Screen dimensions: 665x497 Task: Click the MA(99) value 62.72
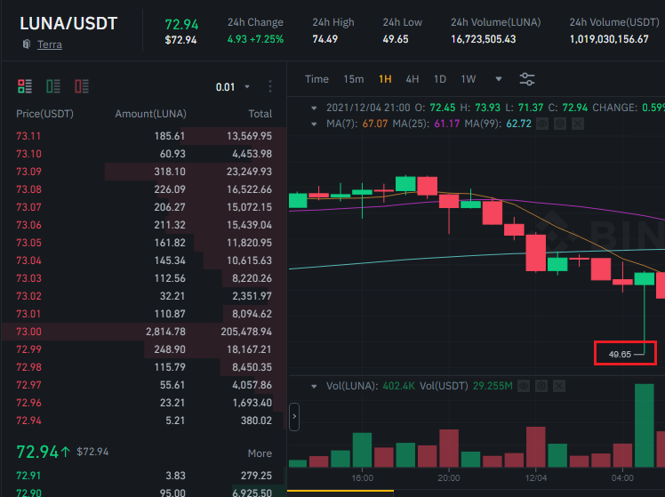(x=518, y=124)
